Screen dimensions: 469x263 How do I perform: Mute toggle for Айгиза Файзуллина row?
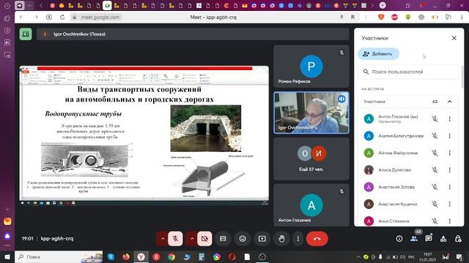435,153
